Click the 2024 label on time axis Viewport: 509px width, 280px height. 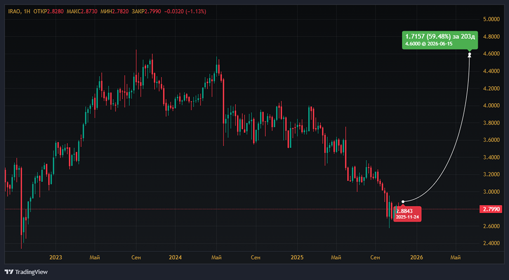175,258
